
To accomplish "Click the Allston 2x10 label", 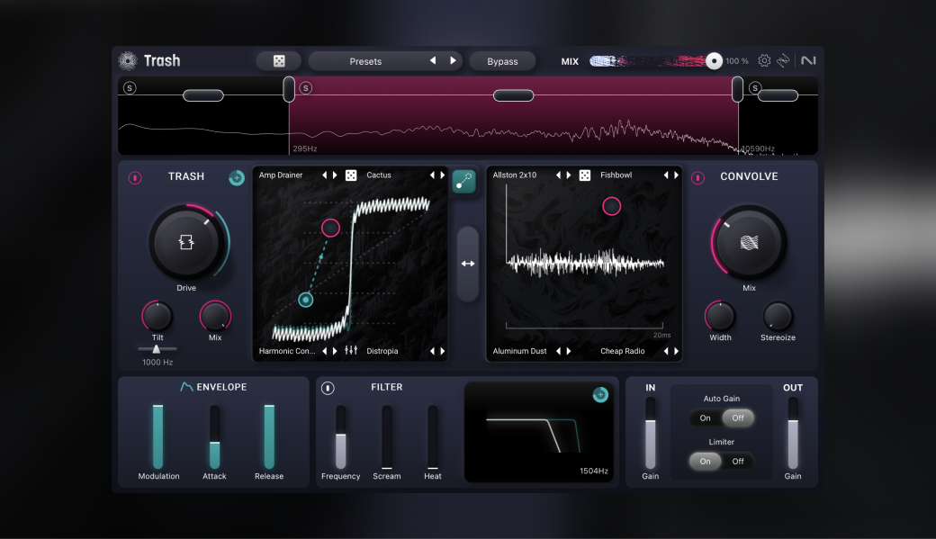I will [x=515, y=175].
